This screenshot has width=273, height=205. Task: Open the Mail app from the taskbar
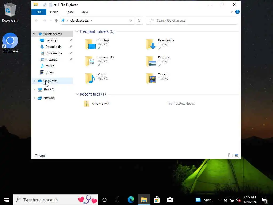coord(170,200)
